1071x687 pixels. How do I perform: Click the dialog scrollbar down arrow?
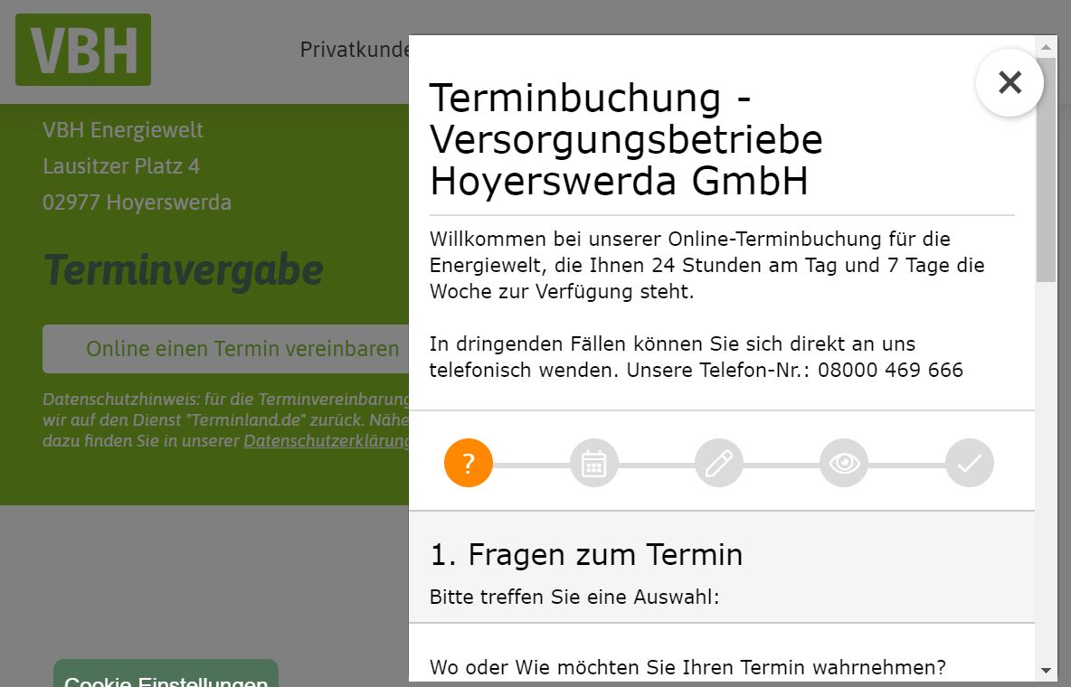point(1046,672)
